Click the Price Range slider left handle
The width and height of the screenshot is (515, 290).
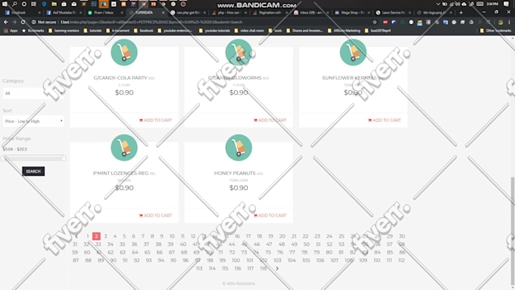point(3,158)
